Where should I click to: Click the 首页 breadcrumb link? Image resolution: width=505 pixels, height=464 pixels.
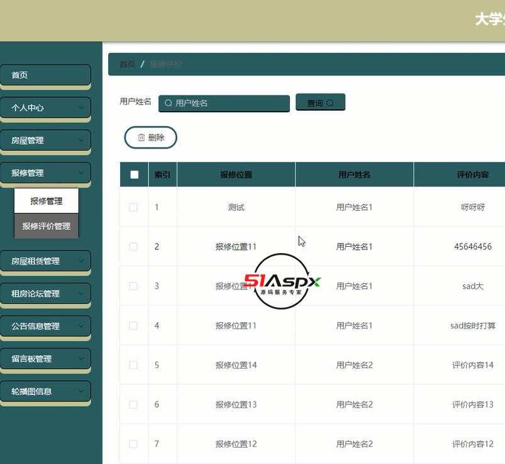tap(127, 64)
